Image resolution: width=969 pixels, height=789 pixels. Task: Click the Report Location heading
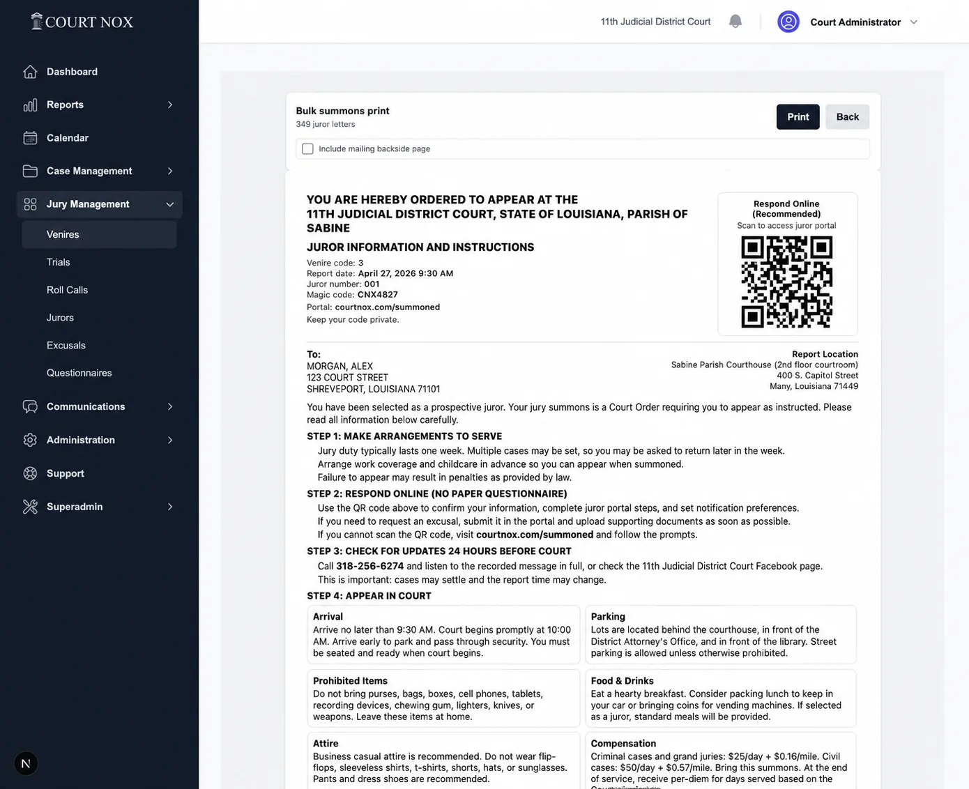(x=825, y=354)
